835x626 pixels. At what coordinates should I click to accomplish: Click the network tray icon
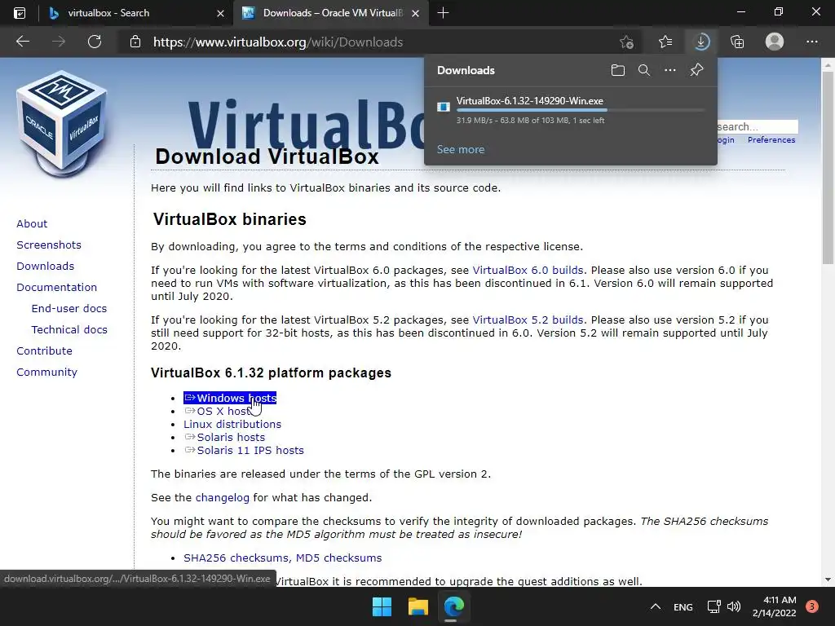714,606
